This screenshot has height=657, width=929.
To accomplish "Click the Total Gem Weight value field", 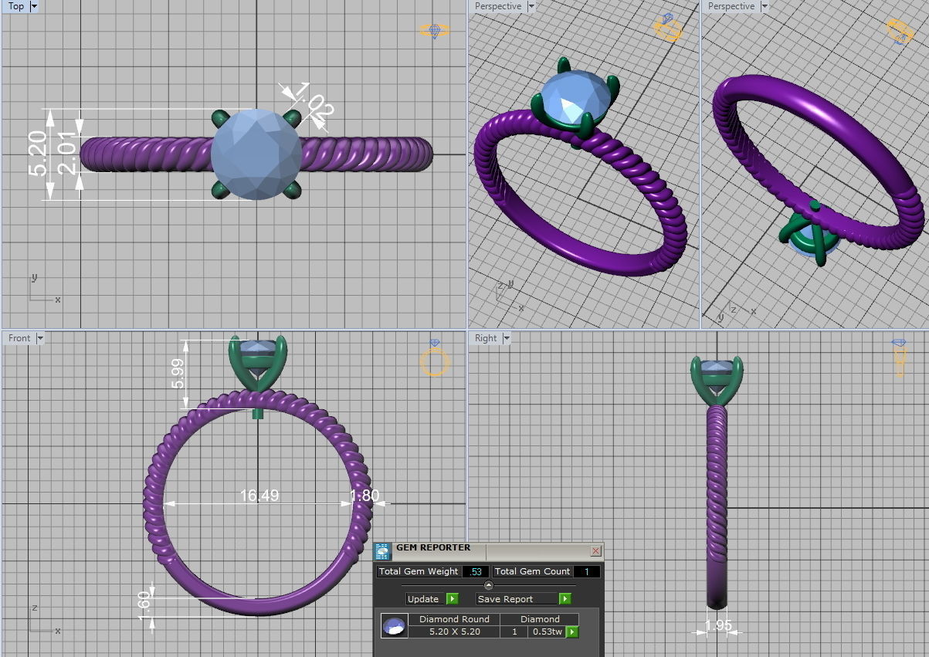I will [x=475, y=571].
